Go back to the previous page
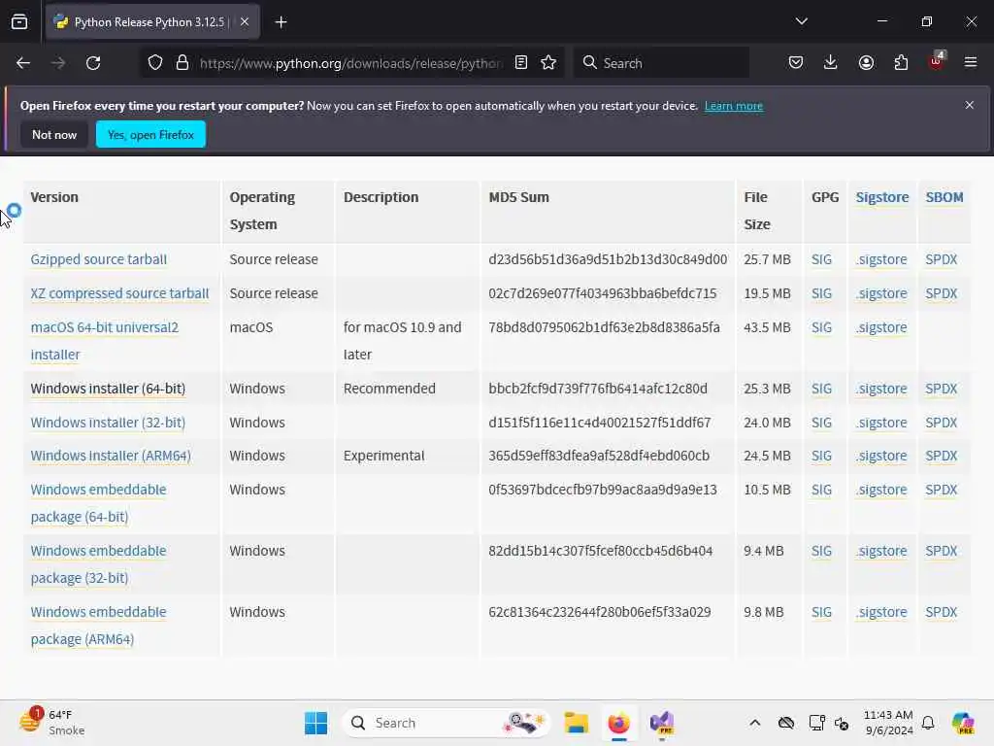994x746 pixels. pos(23,63)
